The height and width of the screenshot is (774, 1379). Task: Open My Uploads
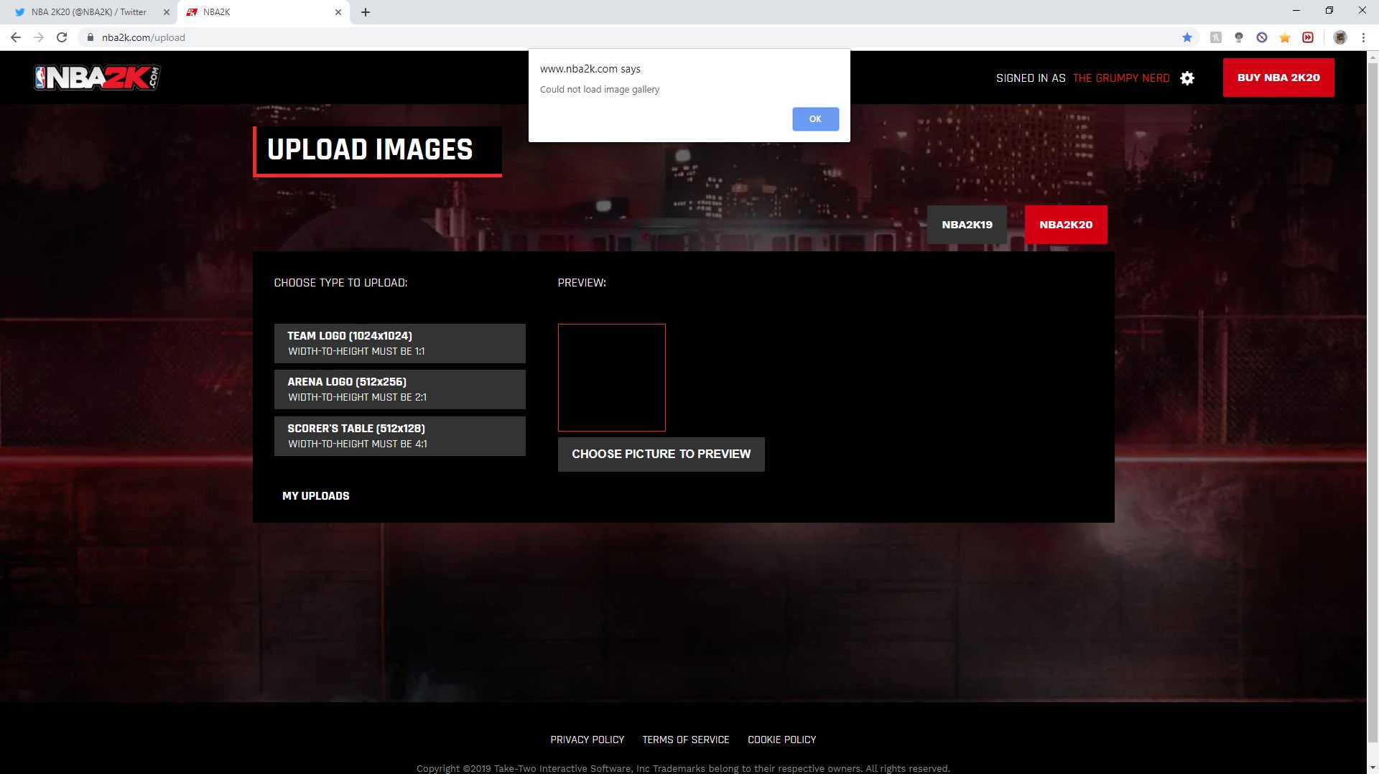pyautogui.click(x=316, y=496)
